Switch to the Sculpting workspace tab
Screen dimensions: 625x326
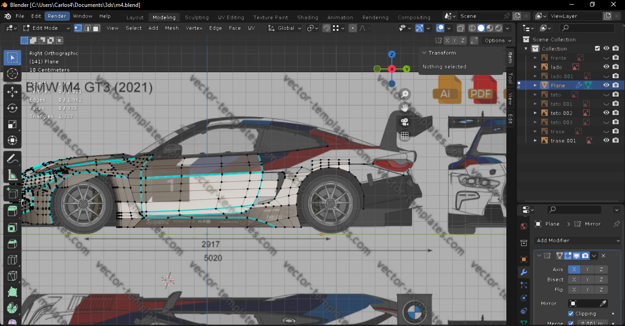(x=197, y=17)
